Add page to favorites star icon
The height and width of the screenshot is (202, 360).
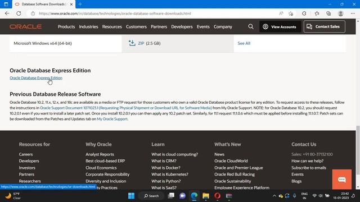(291, 13)
